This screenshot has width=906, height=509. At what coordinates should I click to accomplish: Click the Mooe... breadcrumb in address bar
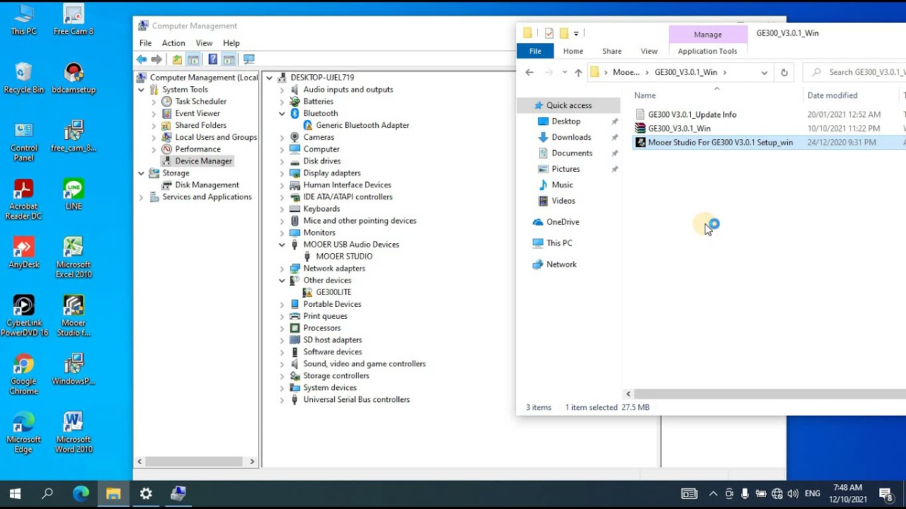[x=626, y=72]
